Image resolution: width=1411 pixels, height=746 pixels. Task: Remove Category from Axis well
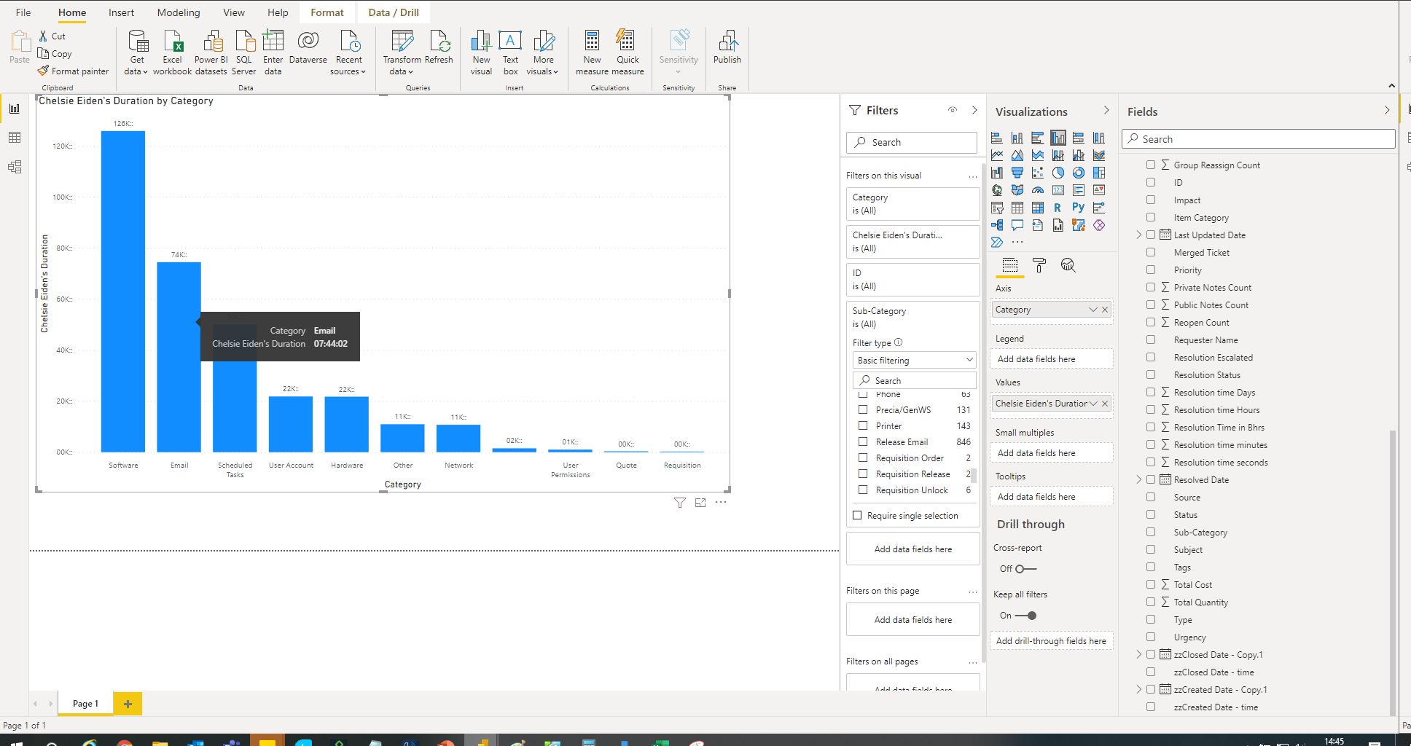pyautogui.click(x=1105, y=310)
